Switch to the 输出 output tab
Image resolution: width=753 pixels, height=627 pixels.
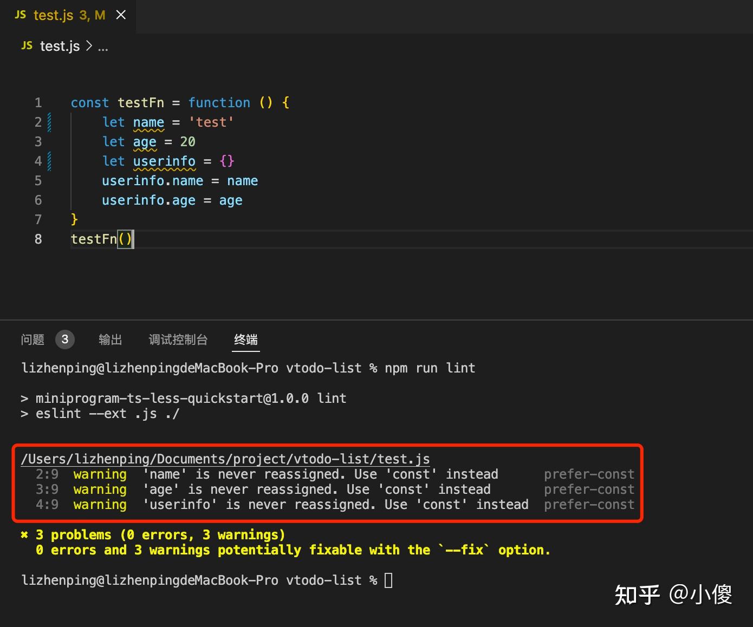[111, 339]
